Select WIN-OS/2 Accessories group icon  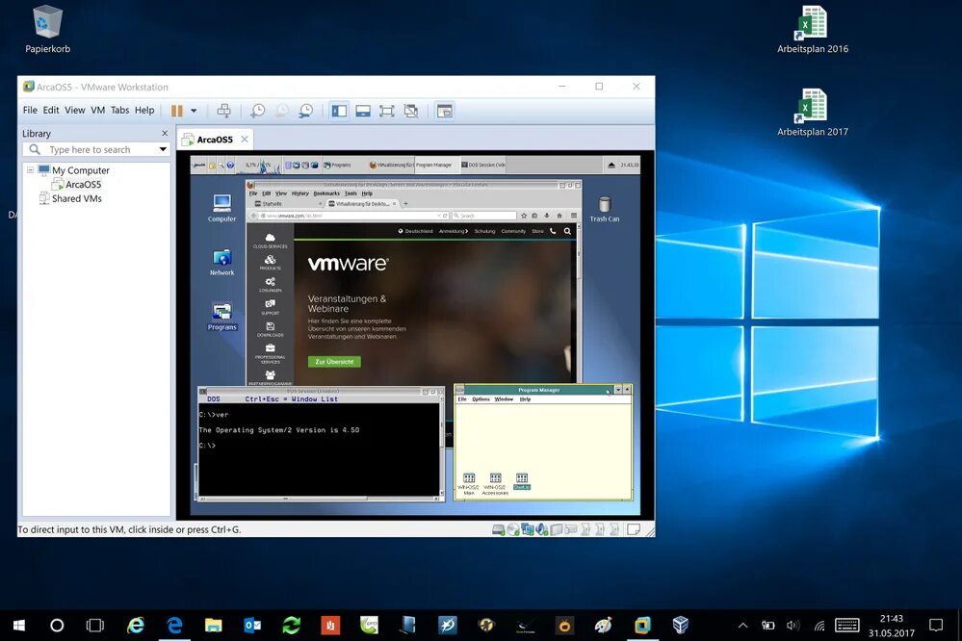coord(495,483)
